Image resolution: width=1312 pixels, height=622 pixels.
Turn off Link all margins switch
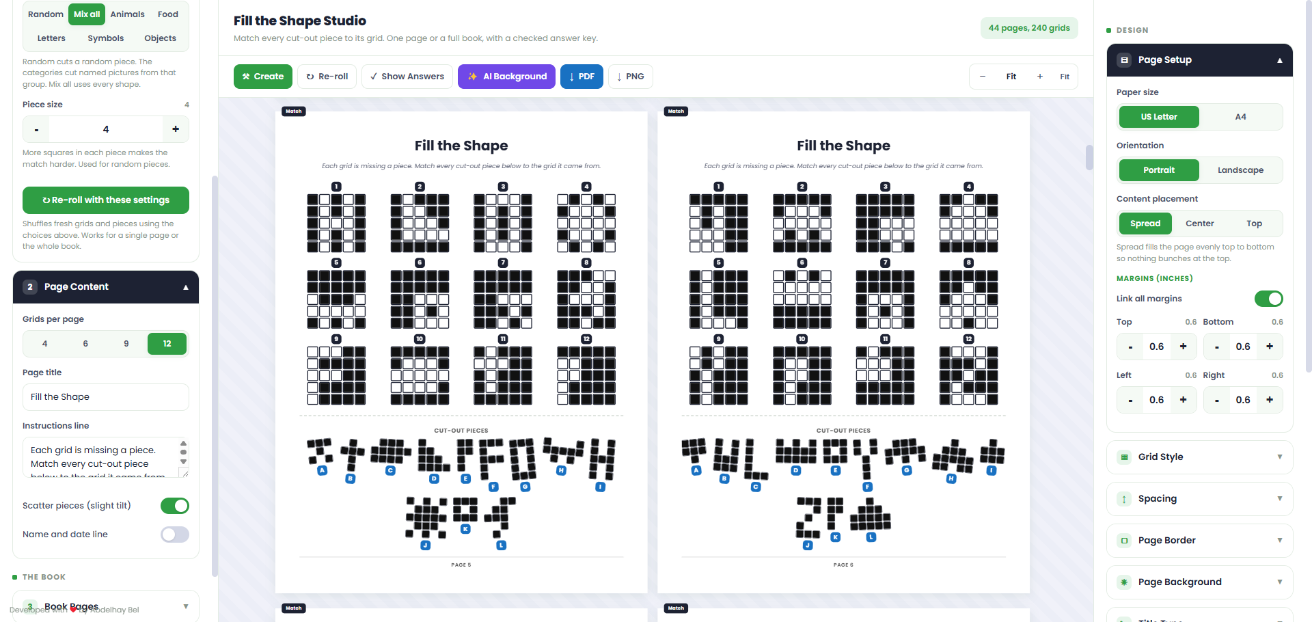click(x=1269, y=299)
